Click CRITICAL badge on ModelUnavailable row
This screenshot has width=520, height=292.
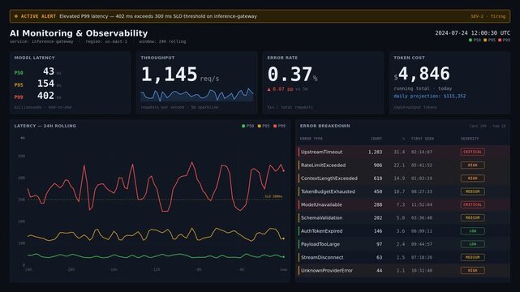[473, 204]
